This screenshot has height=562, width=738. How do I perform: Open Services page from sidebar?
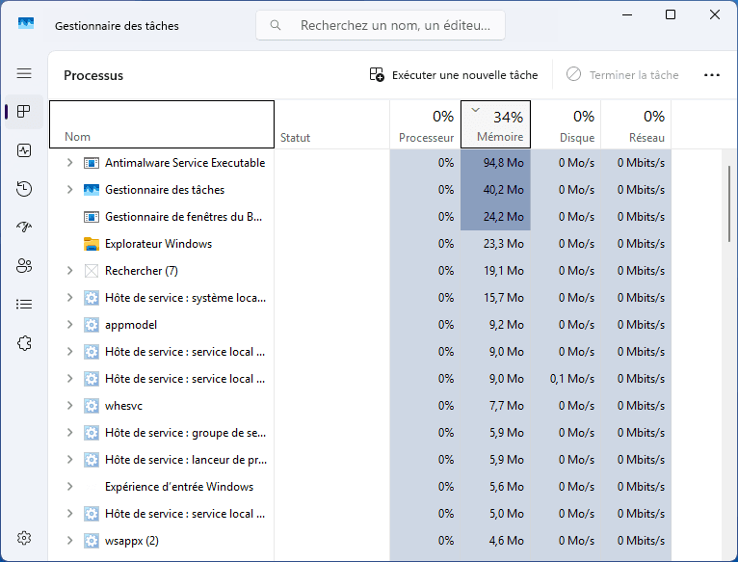click(x=24, y=343)
